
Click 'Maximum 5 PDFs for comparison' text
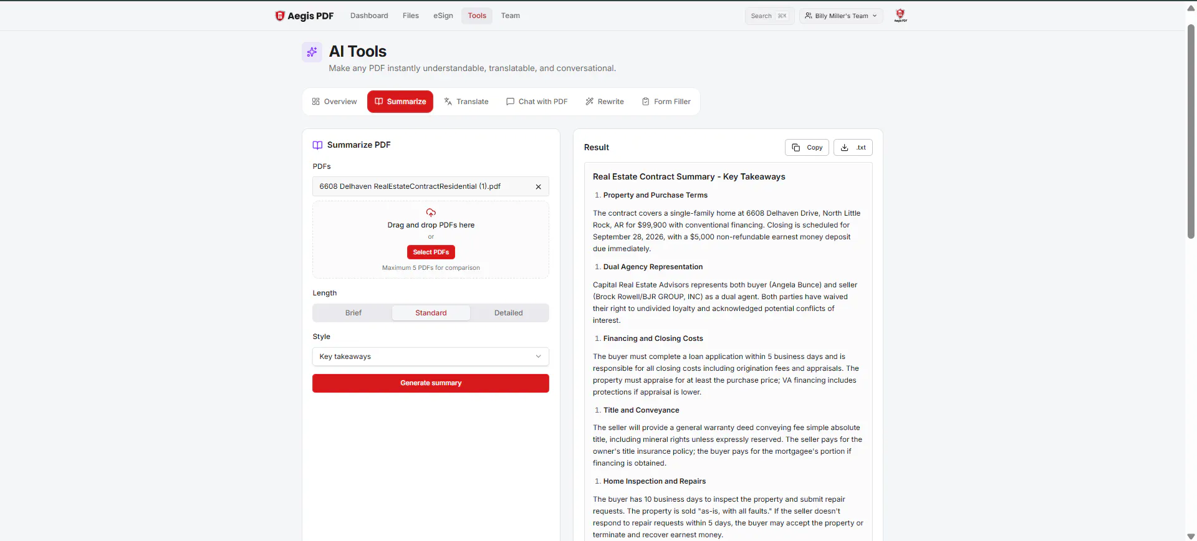[x=431, y=268]
